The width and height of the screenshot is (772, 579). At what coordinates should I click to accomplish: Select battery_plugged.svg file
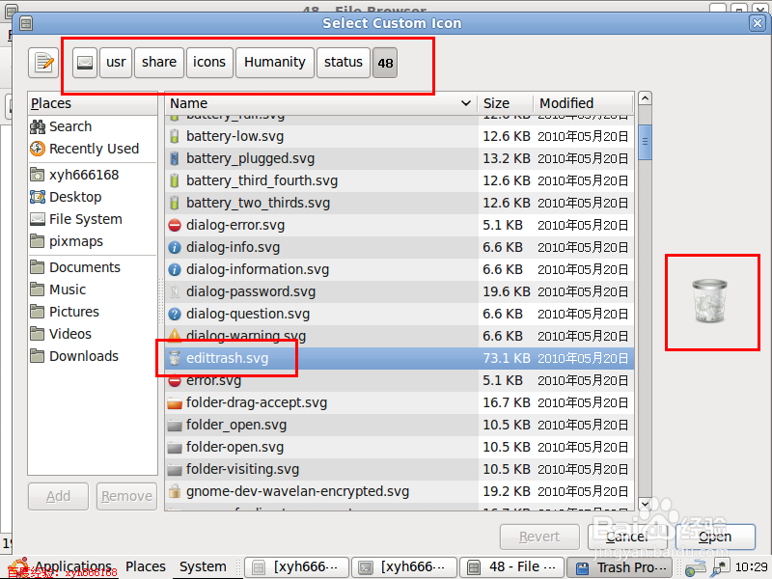(x=400, y=158)
